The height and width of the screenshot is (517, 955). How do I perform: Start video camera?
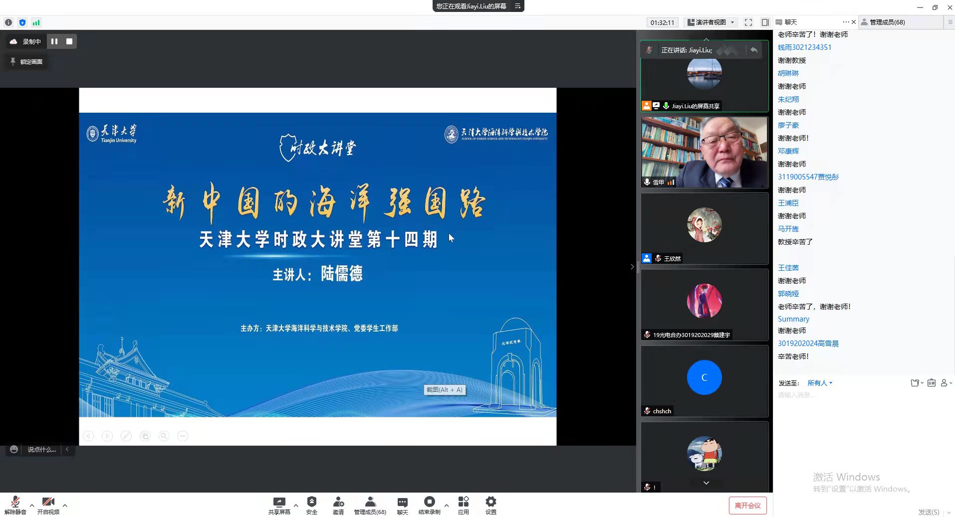[x=48, y=505]
